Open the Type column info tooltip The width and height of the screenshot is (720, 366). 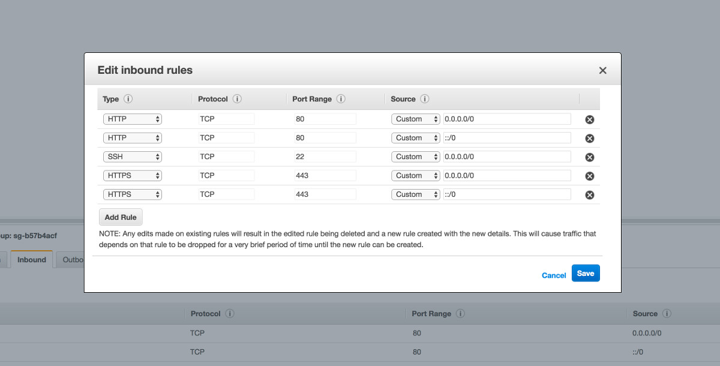pos(128,98)
